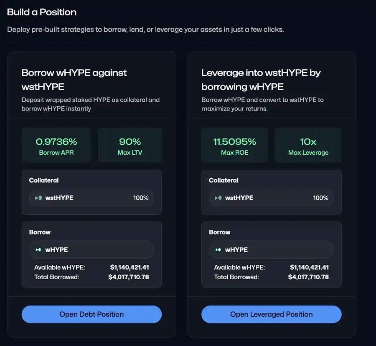The image size is (376, 346).
Task: Select the 11.5095% Max ROE stat box
Action: point(235,145)
